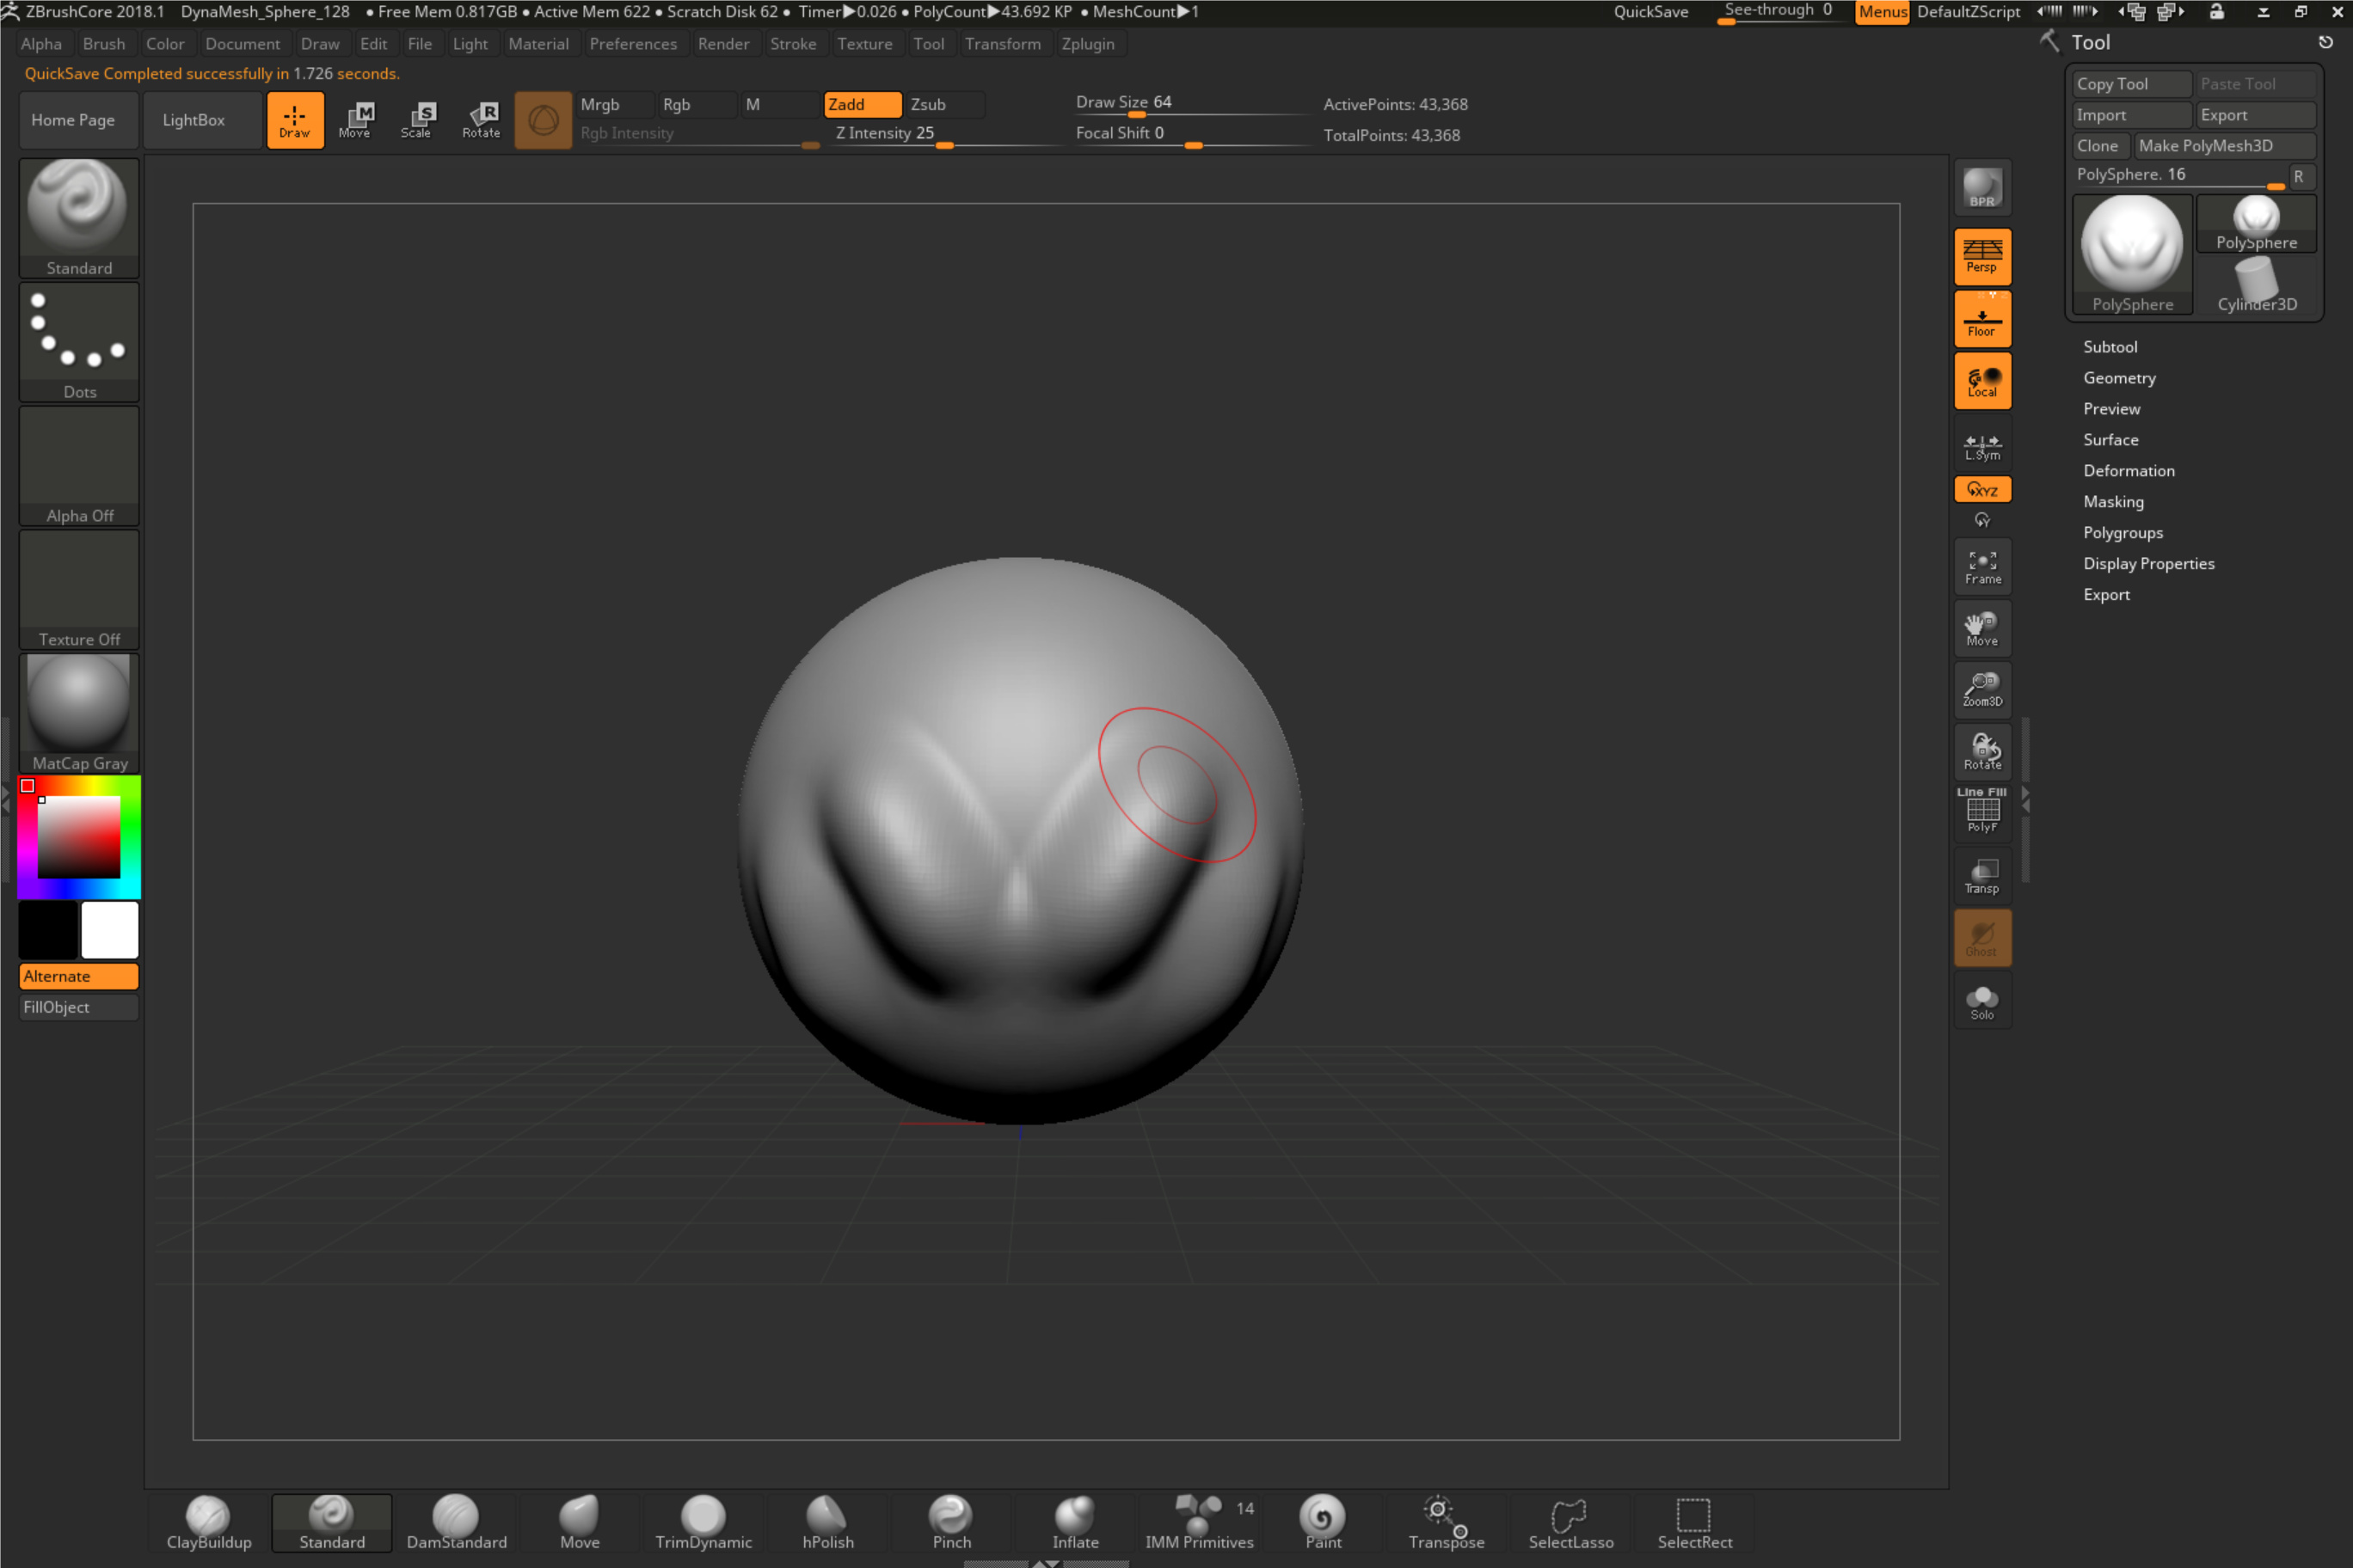Pick the ClayBuildup brush
2353x1568 pixels.
tap(209, 1522)
